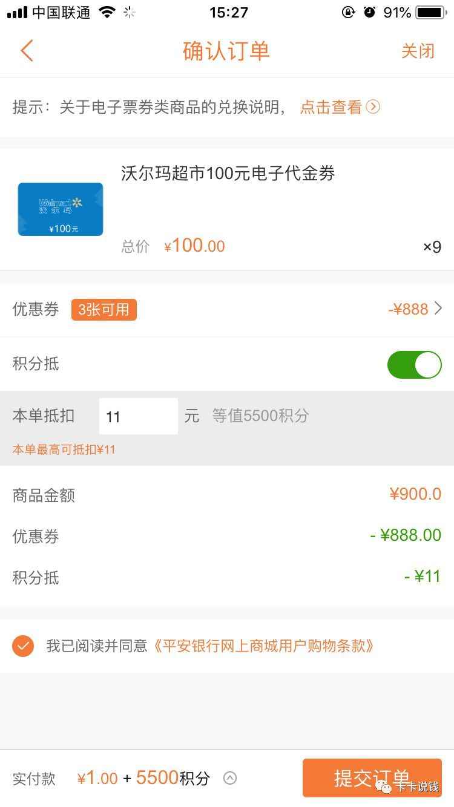The width and height of the screenshot is (454, 807).
Task: Open the Walmart 100元 voucher card thumbnail
Action: pyautogui.click(x=61, y=209)
